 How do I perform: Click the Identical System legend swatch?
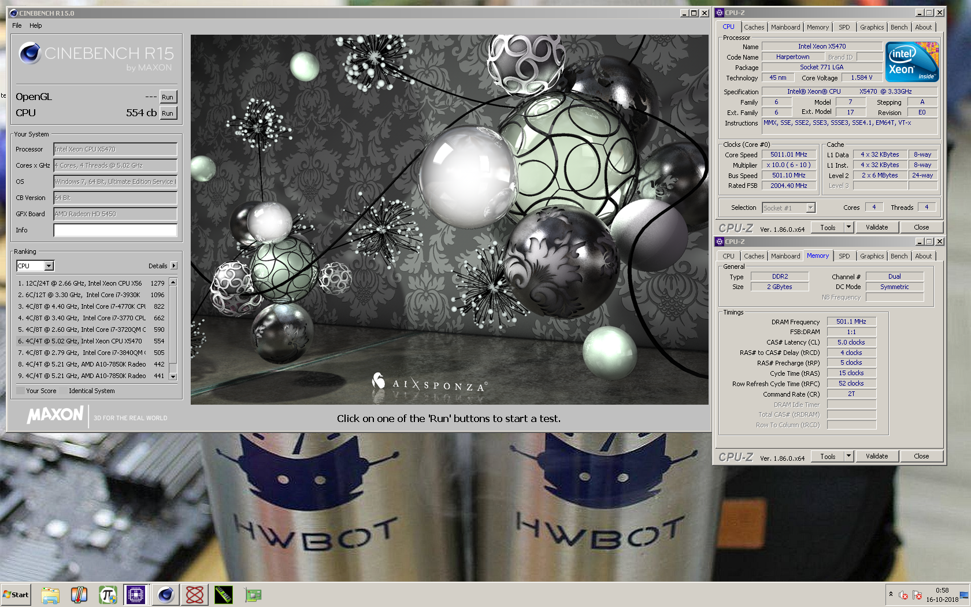pos(64,391)
